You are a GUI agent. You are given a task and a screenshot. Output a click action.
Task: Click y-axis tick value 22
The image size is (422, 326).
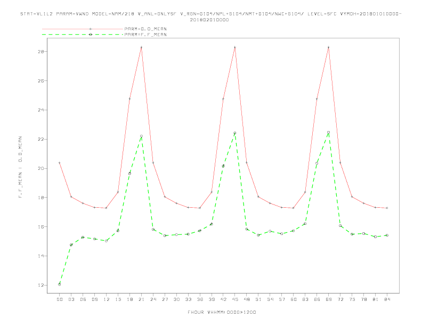click(41, 140)
